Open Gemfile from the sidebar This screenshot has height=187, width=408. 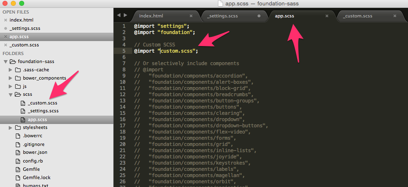31,170
